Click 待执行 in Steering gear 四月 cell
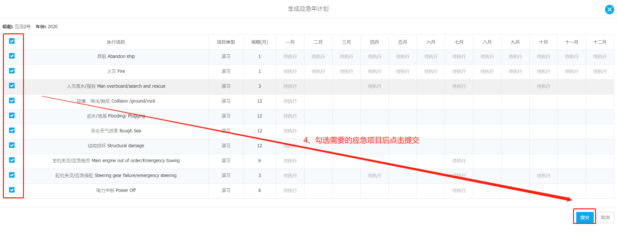The width and height of the screenshot is (617, 244). point(375,176)
